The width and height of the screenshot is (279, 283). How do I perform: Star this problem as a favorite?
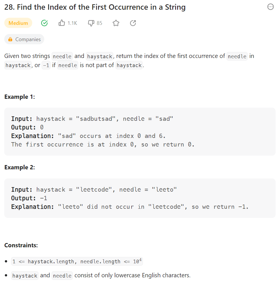116,23
